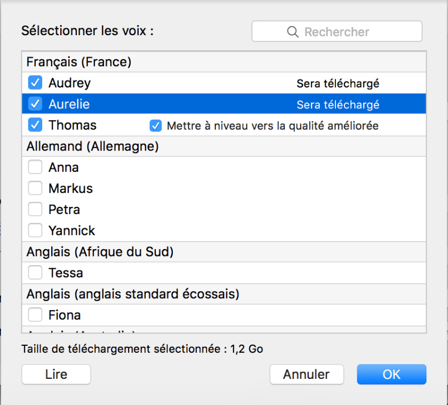Uncheck the Thomas voice checkbox
Screen dimensions: 448x405
(35, 125)
